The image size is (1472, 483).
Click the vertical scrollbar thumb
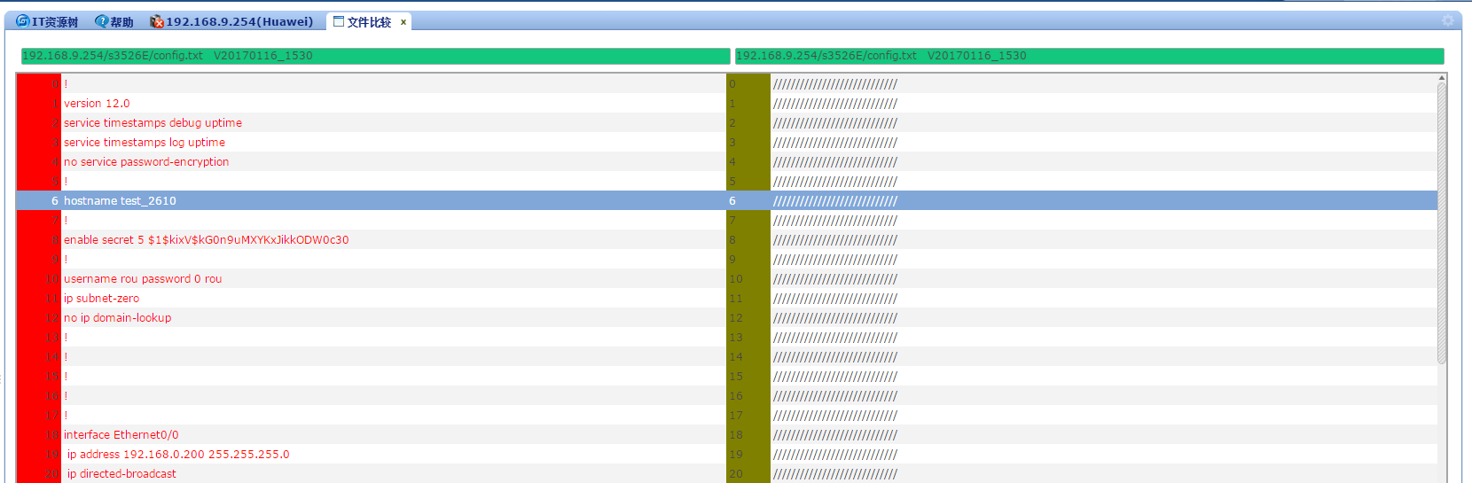(x=1442, y=222)
